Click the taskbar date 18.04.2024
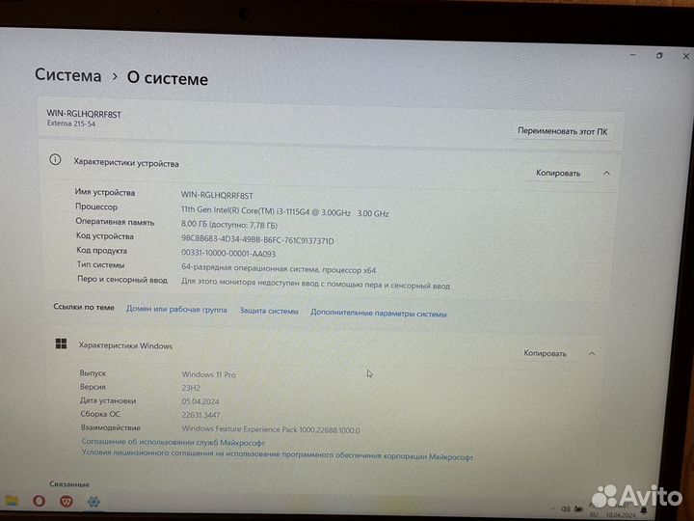The width and height of the screenshot is (694, 521). point(620,515)
